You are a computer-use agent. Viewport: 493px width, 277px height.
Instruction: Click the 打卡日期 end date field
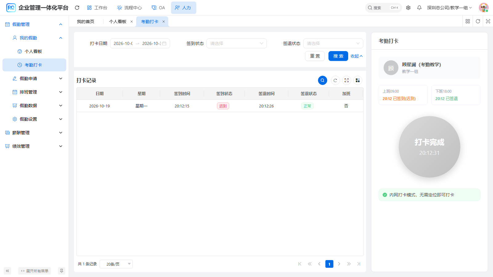pos(151,43)
